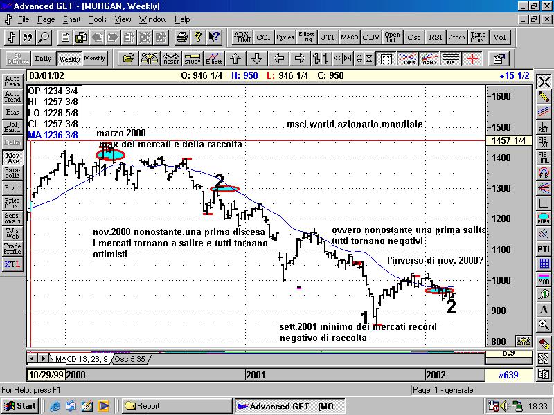The width and height of the screenshot is (554, 415).
Task: Open the RSI indicator study
Action: [436, 37]
